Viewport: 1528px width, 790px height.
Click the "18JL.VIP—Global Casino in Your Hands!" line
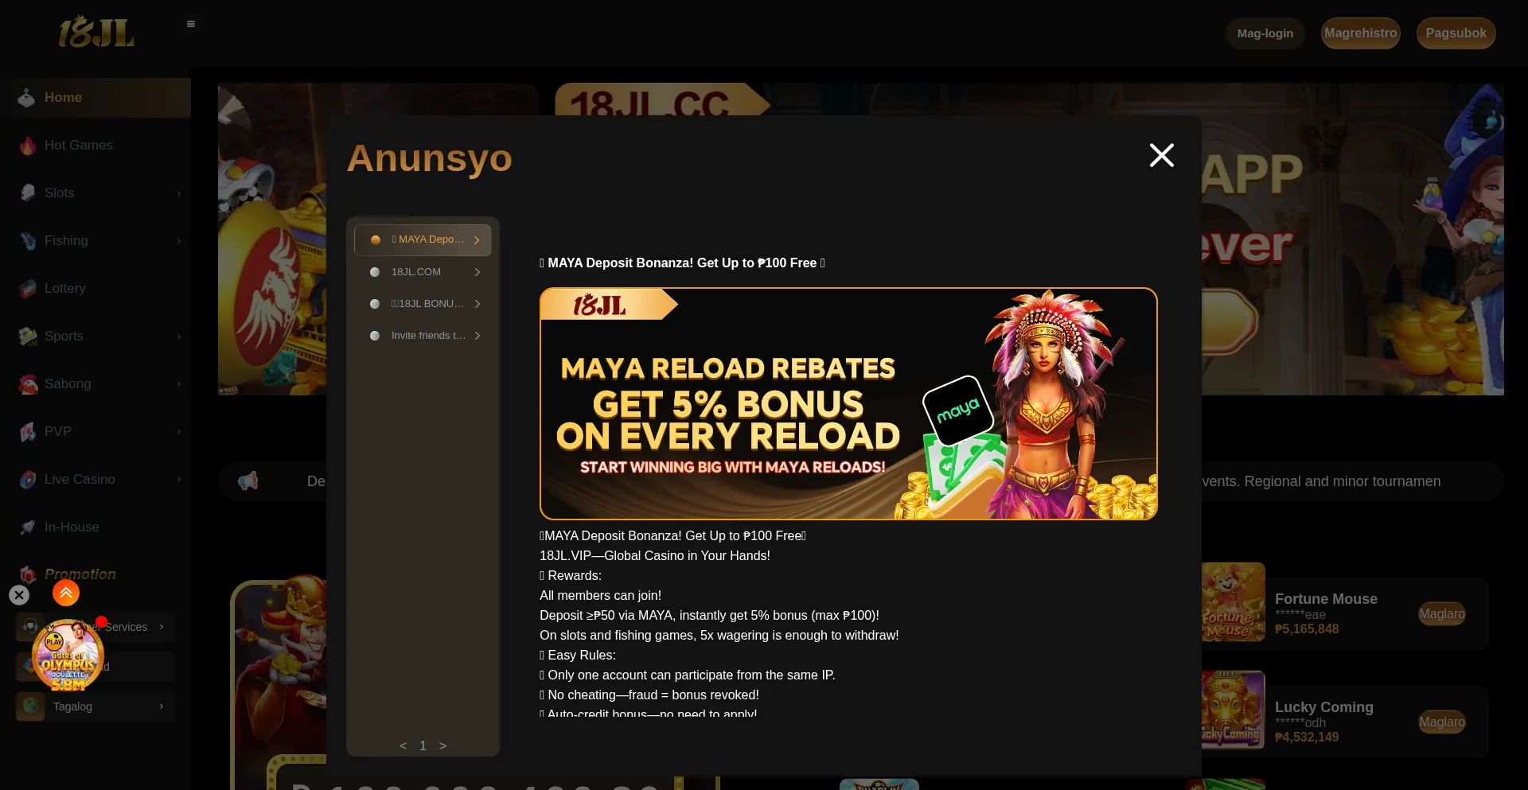point(655,556)
